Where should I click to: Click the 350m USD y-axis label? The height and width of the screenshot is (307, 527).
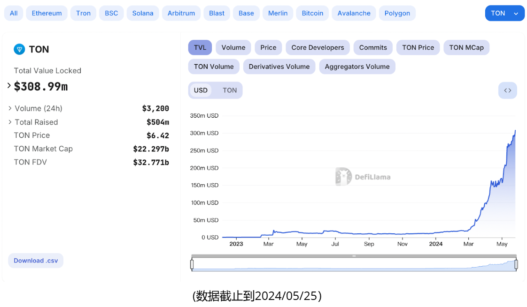[x=204, y=115]
